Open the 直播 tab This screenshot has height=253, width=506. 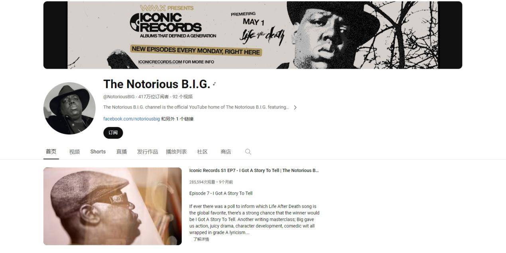click(x=122, y=152)
